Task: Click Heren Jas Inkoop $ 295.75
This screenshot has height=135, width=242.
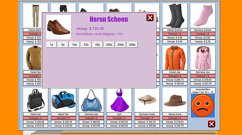Action: pyautogui.click(x=175, y=80)
